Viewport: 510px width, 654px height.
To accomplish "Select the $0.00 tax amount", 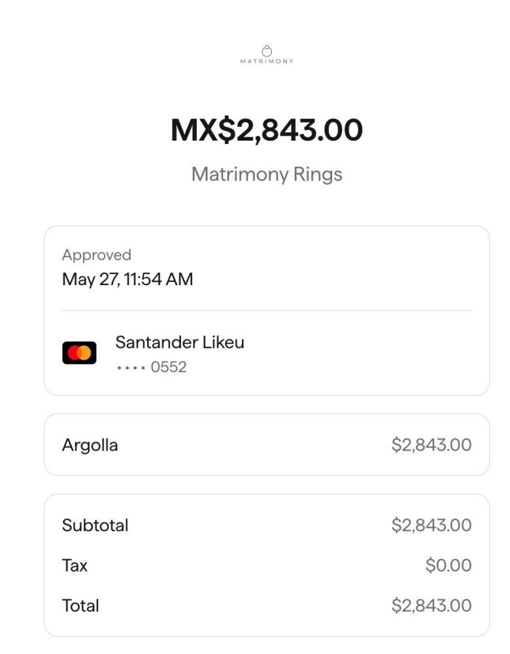I will coord(449,565).
